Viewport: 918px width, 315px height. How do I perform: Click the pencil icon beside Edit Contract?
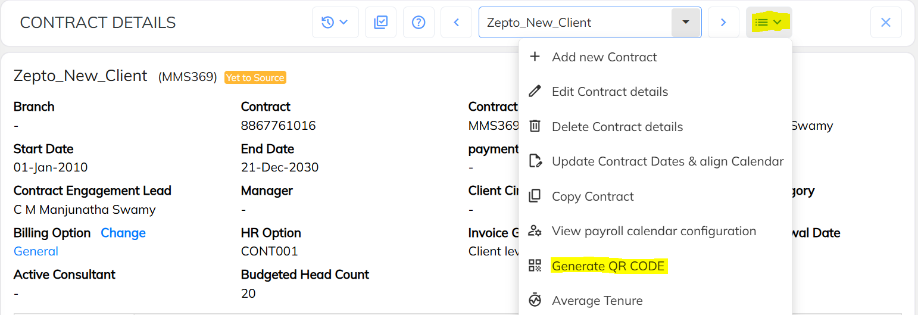pyautogui.click(x=535, y=91)
